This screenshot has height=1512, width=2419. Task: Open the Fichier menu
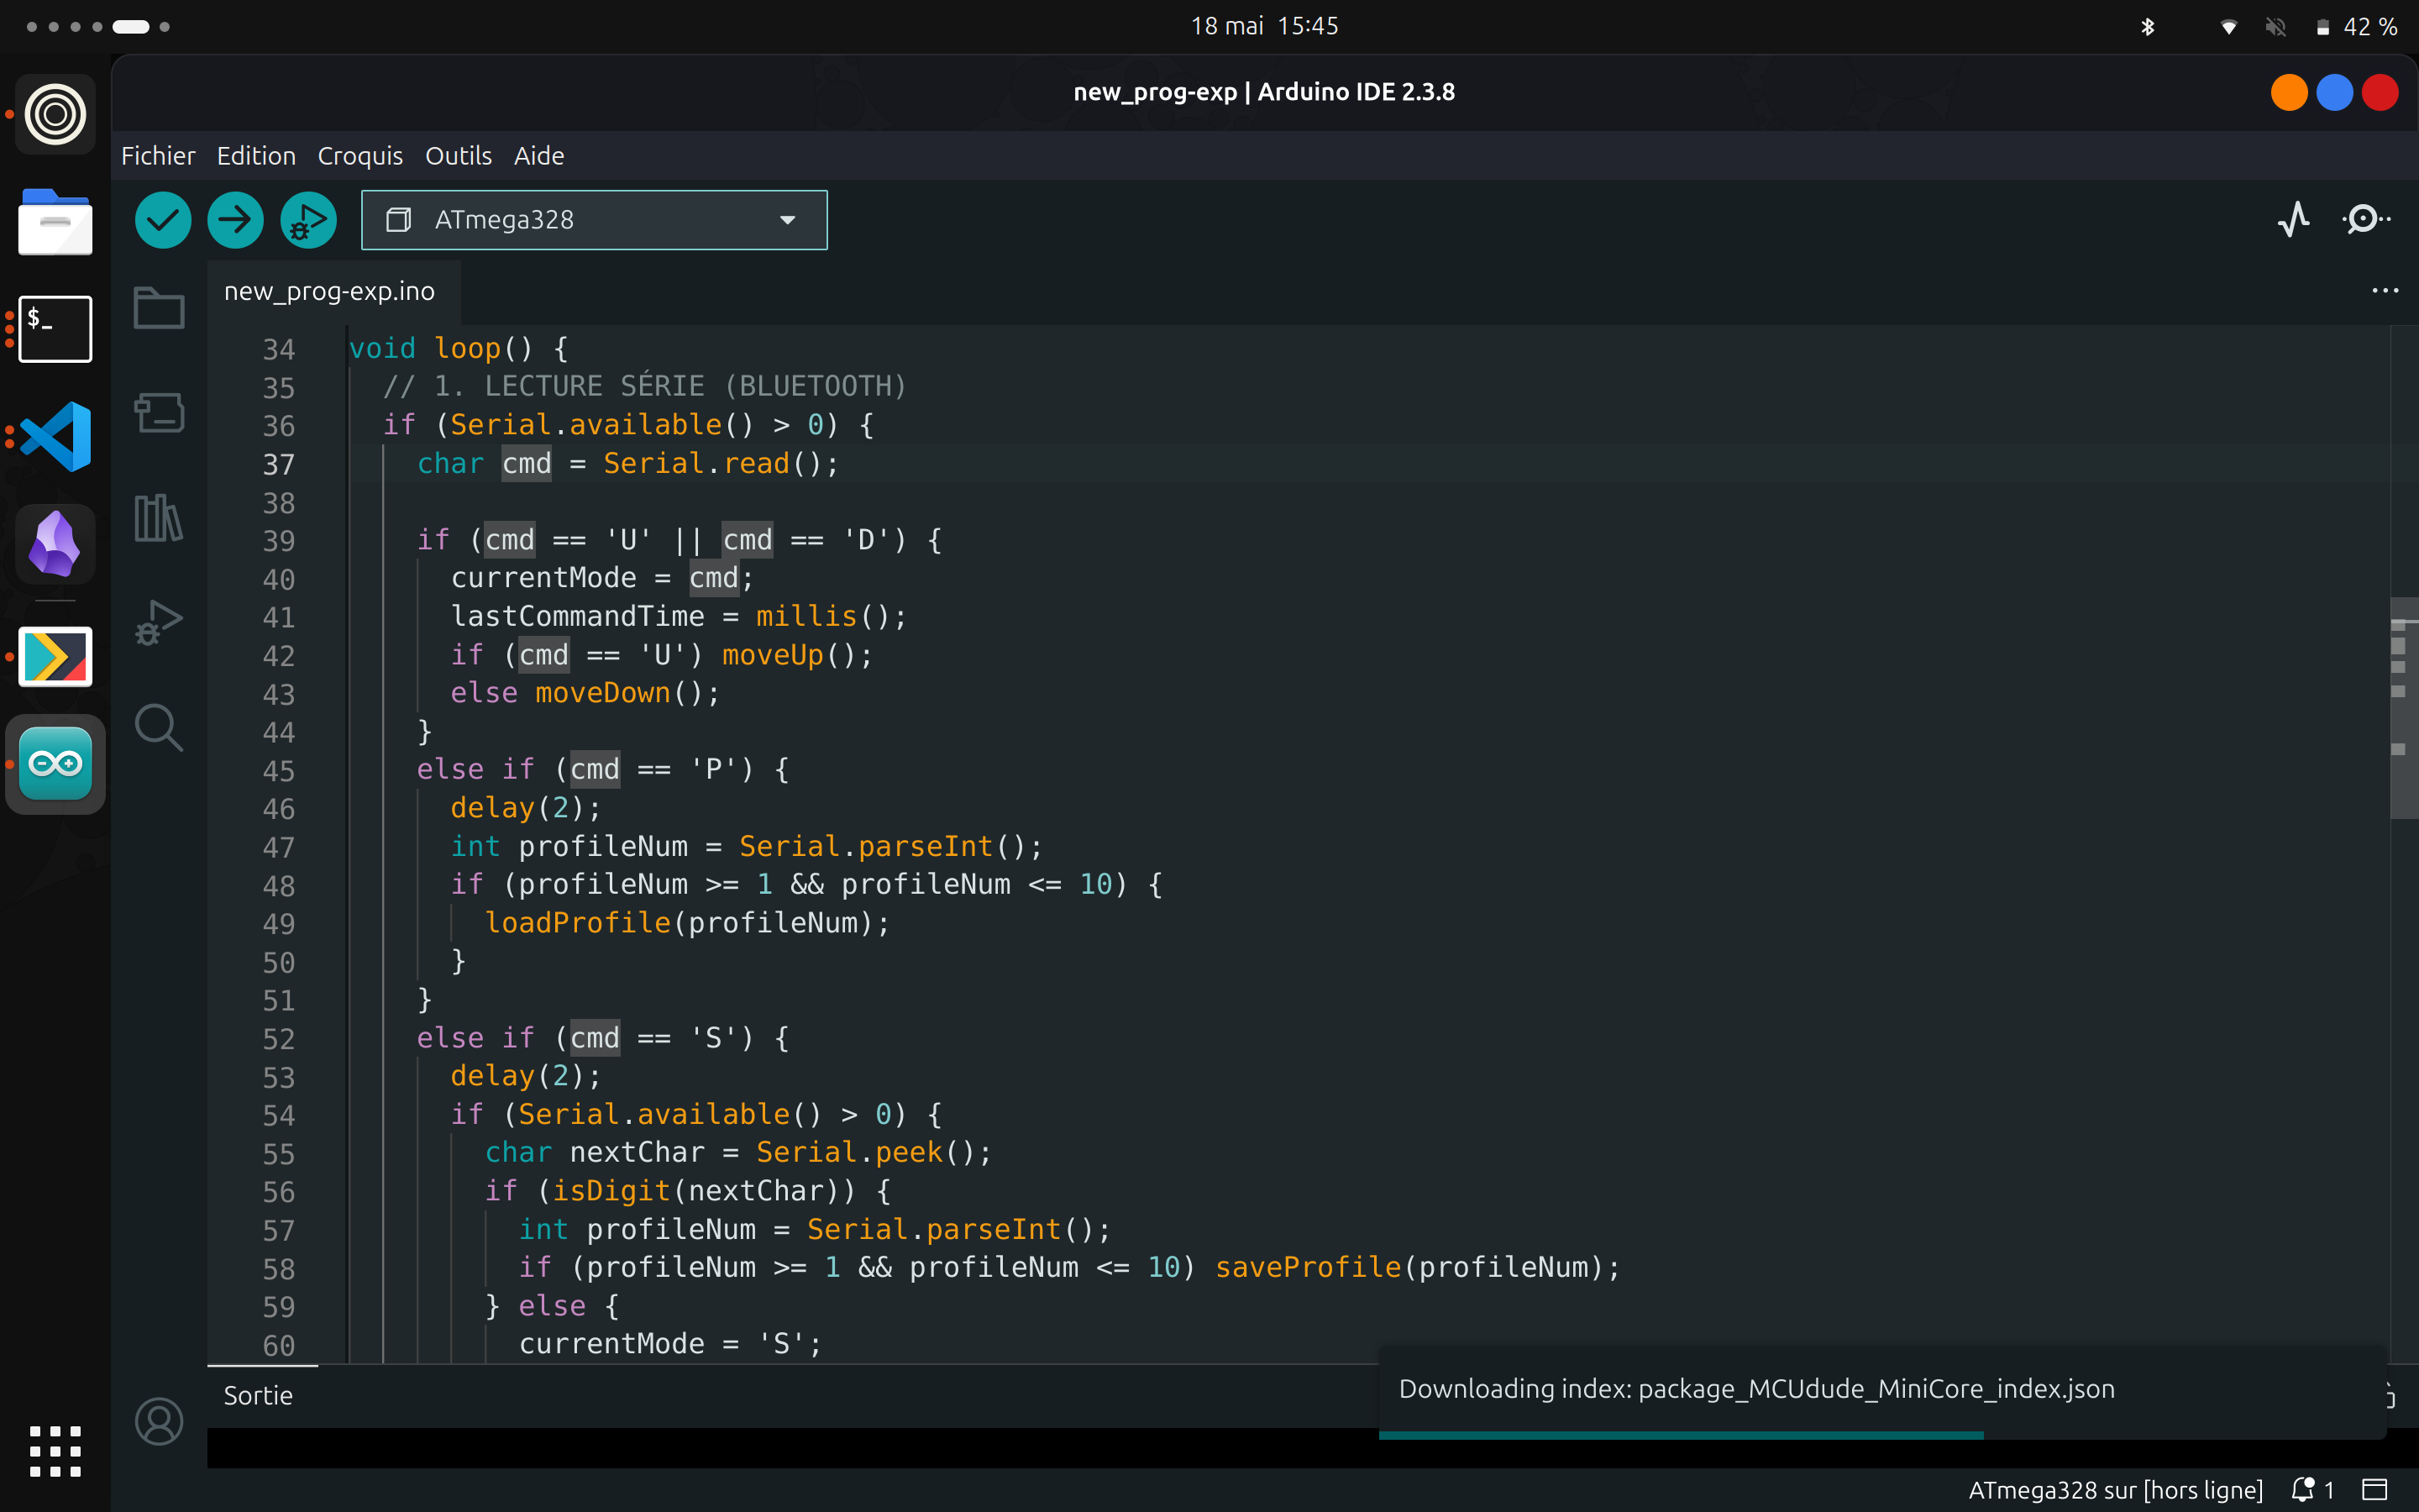[158, 155]
